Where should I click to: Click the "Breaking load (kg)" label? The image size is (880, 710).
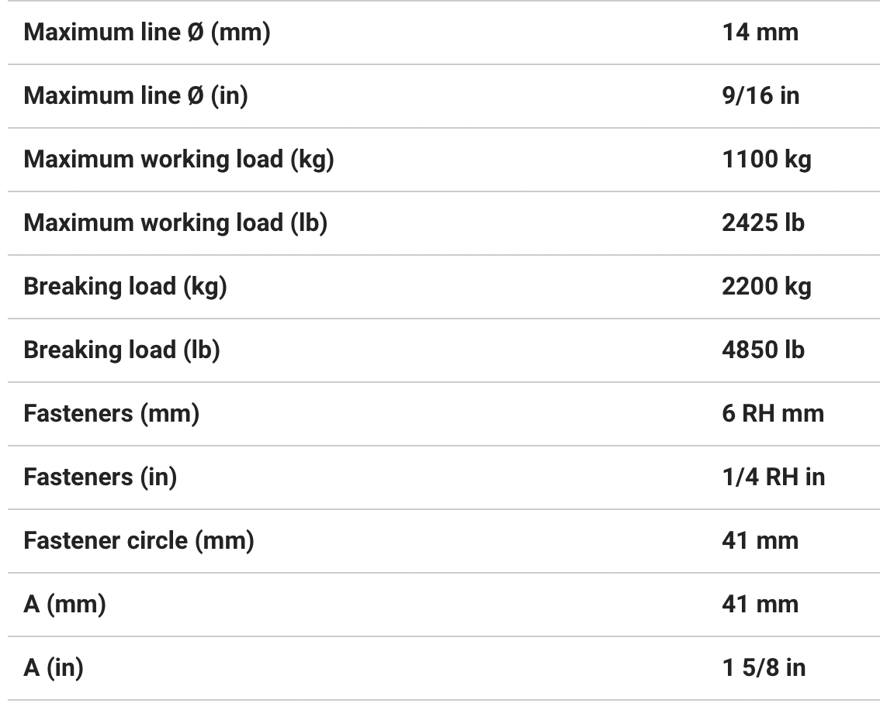click(x=125, y=287)
